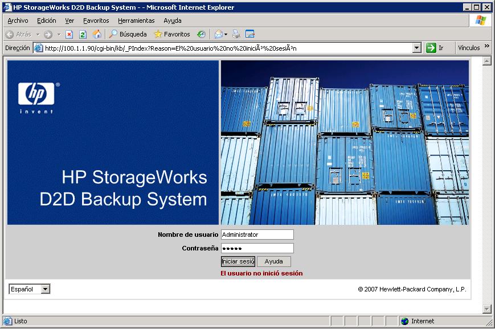Open the Ver menu
This screenshot has width=495, height=329.
click(69, 20)
